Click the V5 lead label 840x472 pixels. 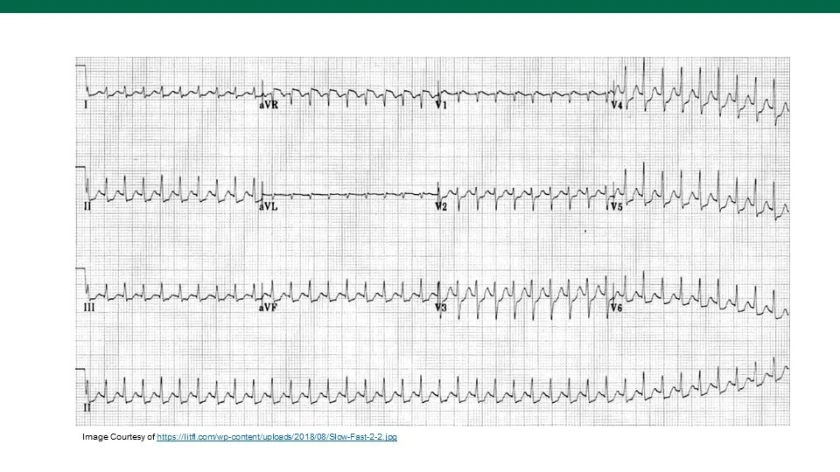point(617,206)
